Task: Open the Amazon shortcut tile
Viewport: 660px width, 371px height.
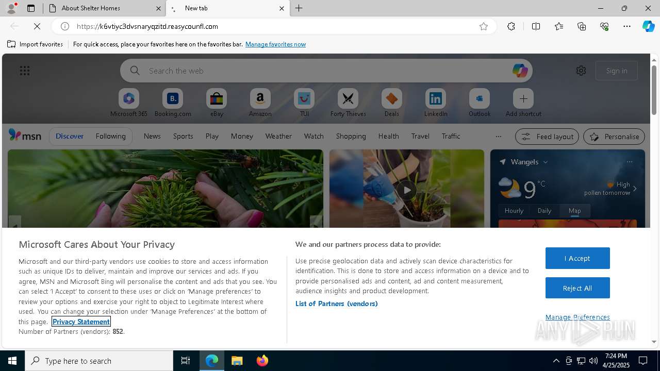Action: pos(260,103)
